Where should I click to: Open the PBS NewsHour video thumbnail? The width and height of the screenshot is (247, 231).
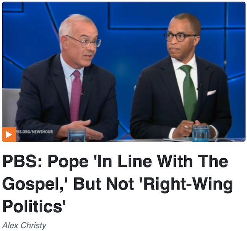(123, 72)
